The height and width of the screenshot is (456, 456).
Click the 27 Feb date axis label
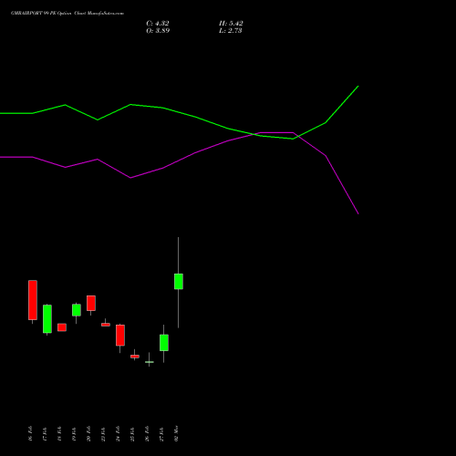[161, 433]
